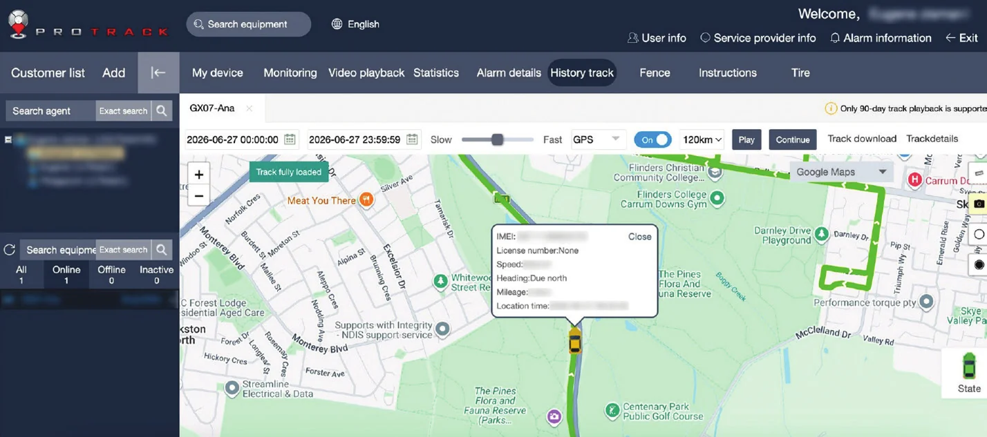Click the info icon beside playback notice
The image size is (987, 437).
831,108
